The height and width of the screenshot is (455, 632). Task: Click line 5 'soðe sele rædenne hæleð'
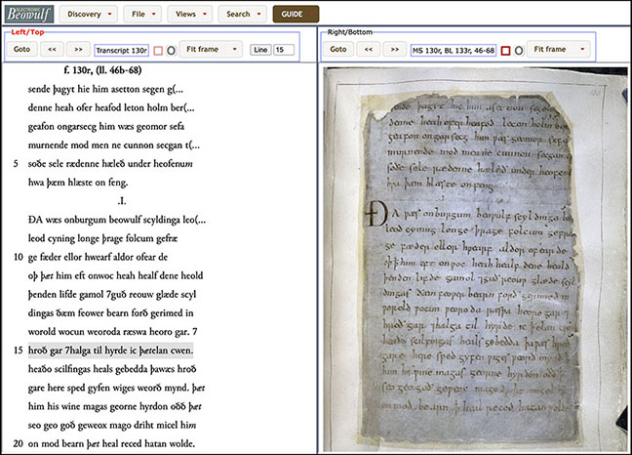[x=110, y=164]
